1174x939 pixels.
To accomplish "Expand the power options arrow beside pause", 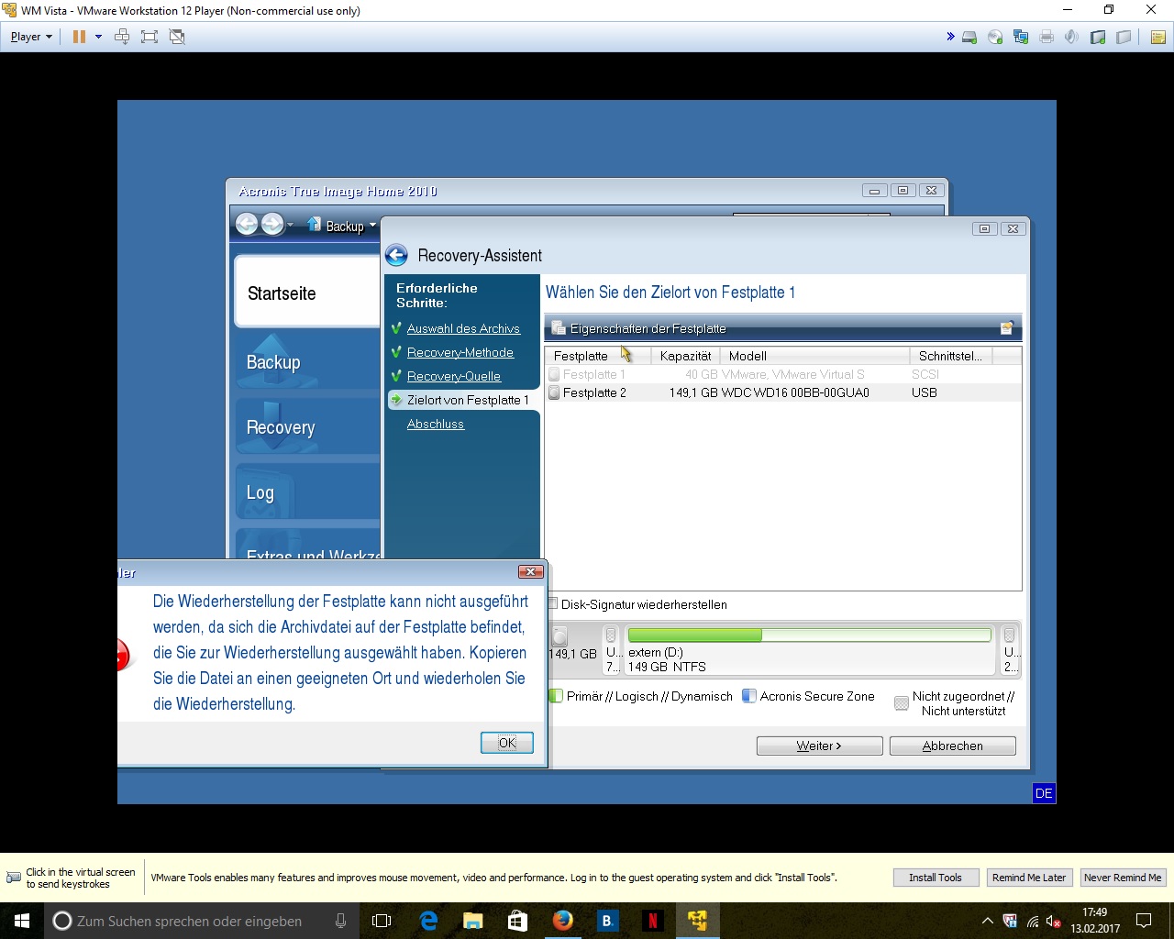I will point(98,37).
